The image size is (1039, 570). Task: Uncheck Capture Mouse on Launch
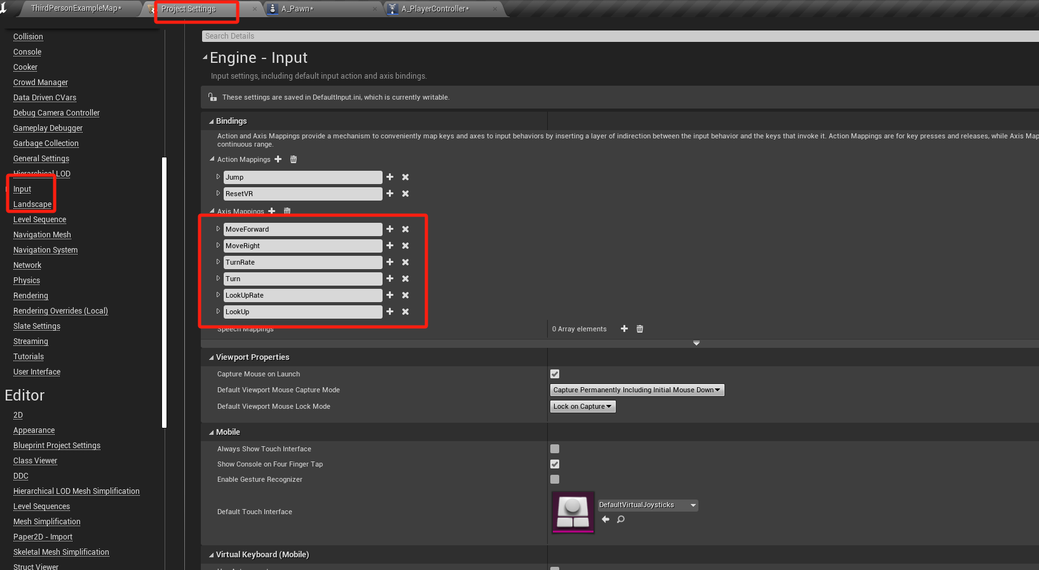[555, 374]
